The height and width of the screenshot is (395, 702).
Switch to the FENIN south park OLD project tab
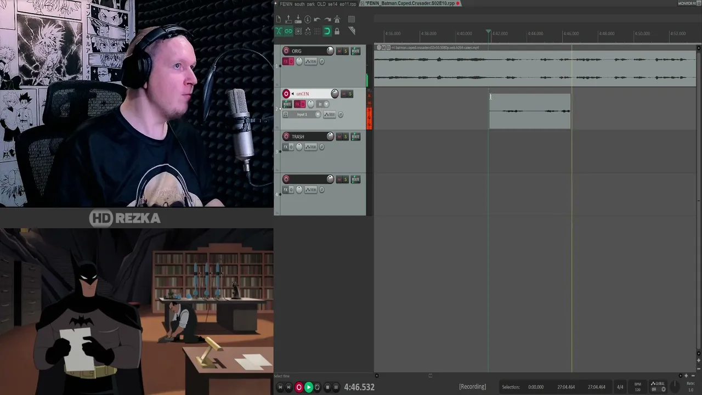coord(317,4)
